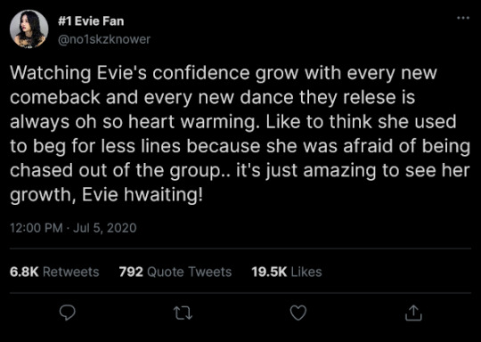This screenshot has width=481, height=342.
Task: Click the 792 quote count number
Action: [131, 272]
